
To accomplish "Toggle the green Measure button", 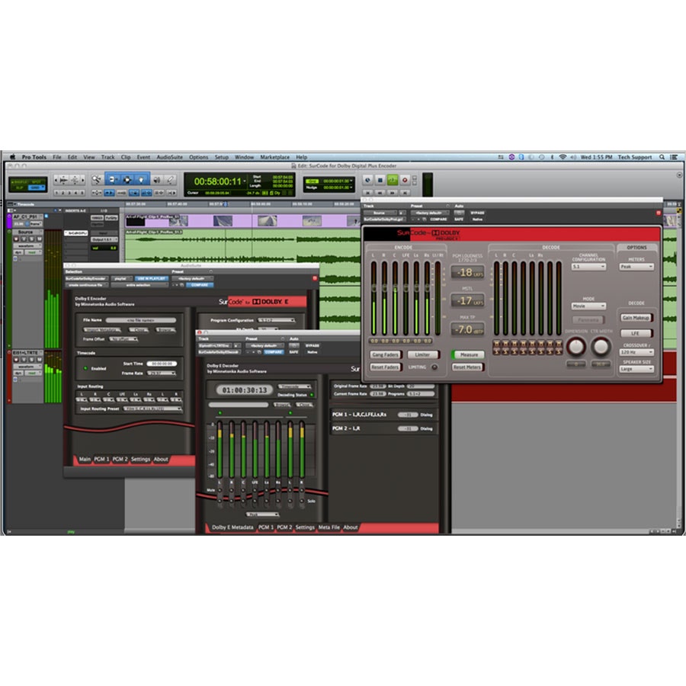I will click(x=468, y=354).
